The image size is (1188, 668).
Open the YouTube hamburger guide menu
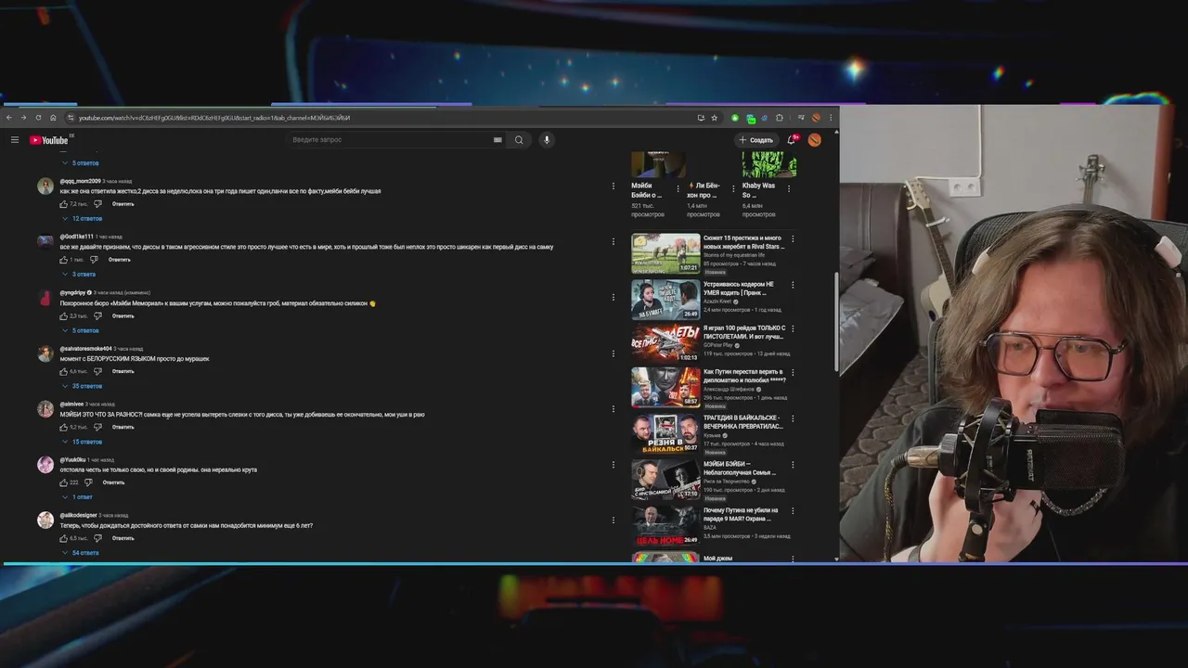pyautogui.click(x=15, y=140)
